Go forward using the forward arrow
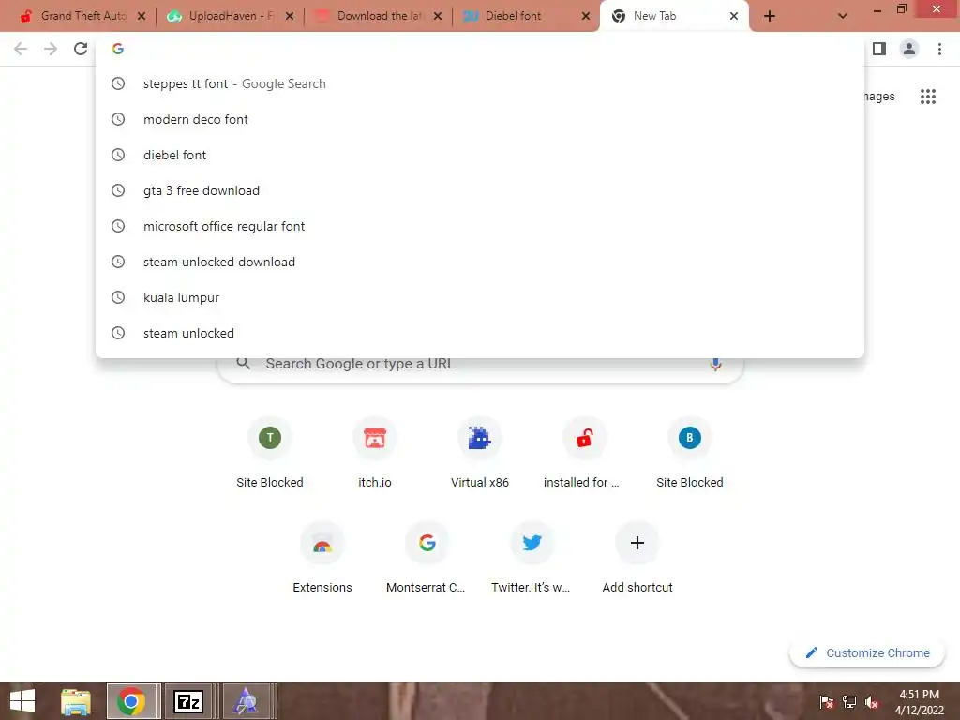Viewport: 960px width, 720px height. coord(51,49)
